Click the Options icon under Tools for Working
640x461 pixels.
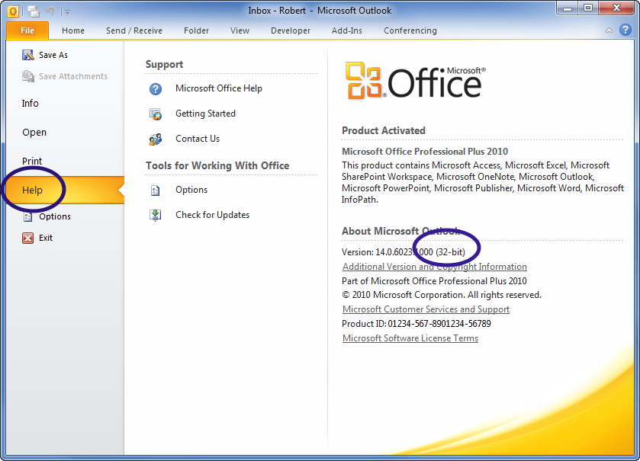156,190
